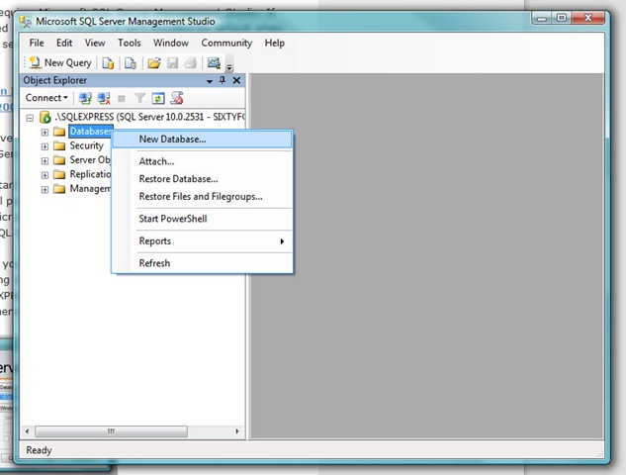The height and width of the screenshot is (475, 626).
Task: Toggle Auto Hide pin on Object Explorer
Action: coord(223,80)
